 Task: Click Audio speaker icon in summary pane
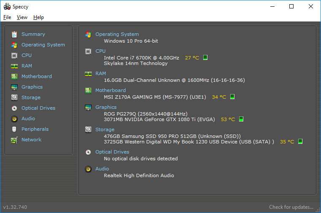tap(88, 169)
